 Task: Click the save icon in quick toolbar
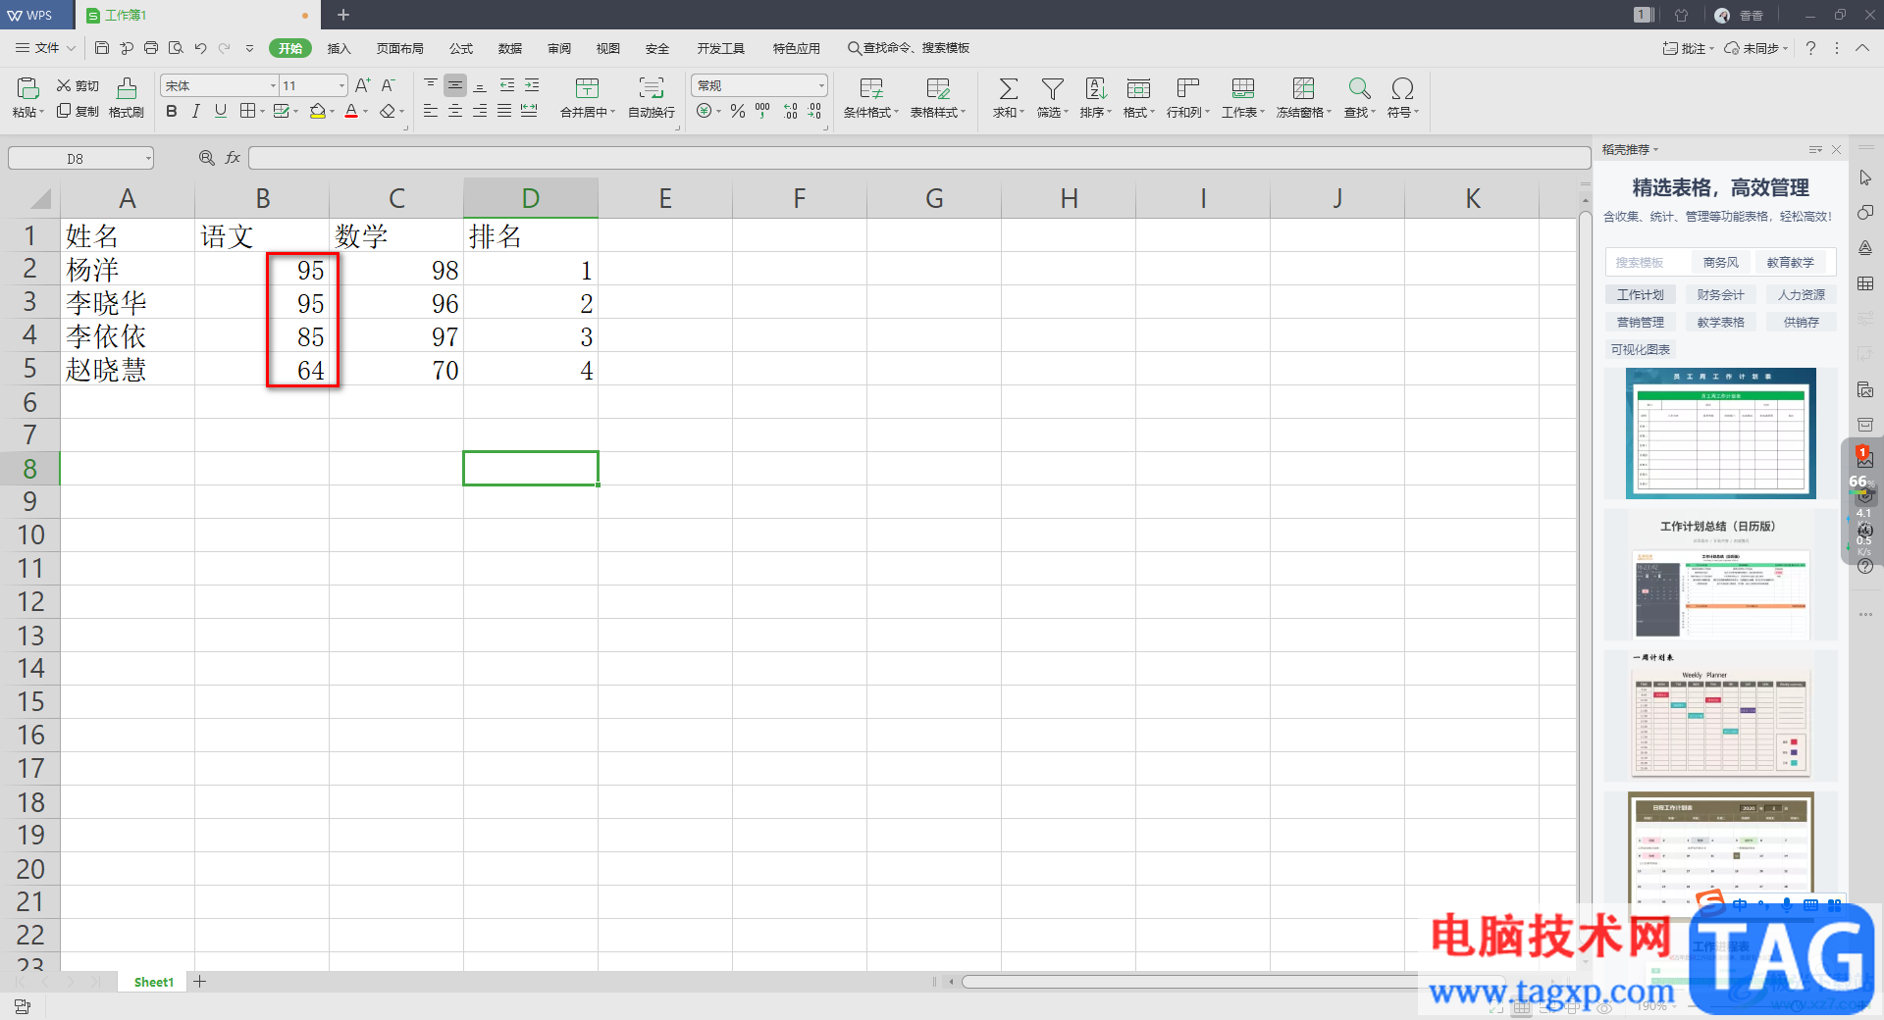(x=102, y=48)
